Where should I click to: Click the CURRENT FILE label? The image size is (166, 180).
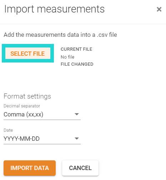[76, 49]
